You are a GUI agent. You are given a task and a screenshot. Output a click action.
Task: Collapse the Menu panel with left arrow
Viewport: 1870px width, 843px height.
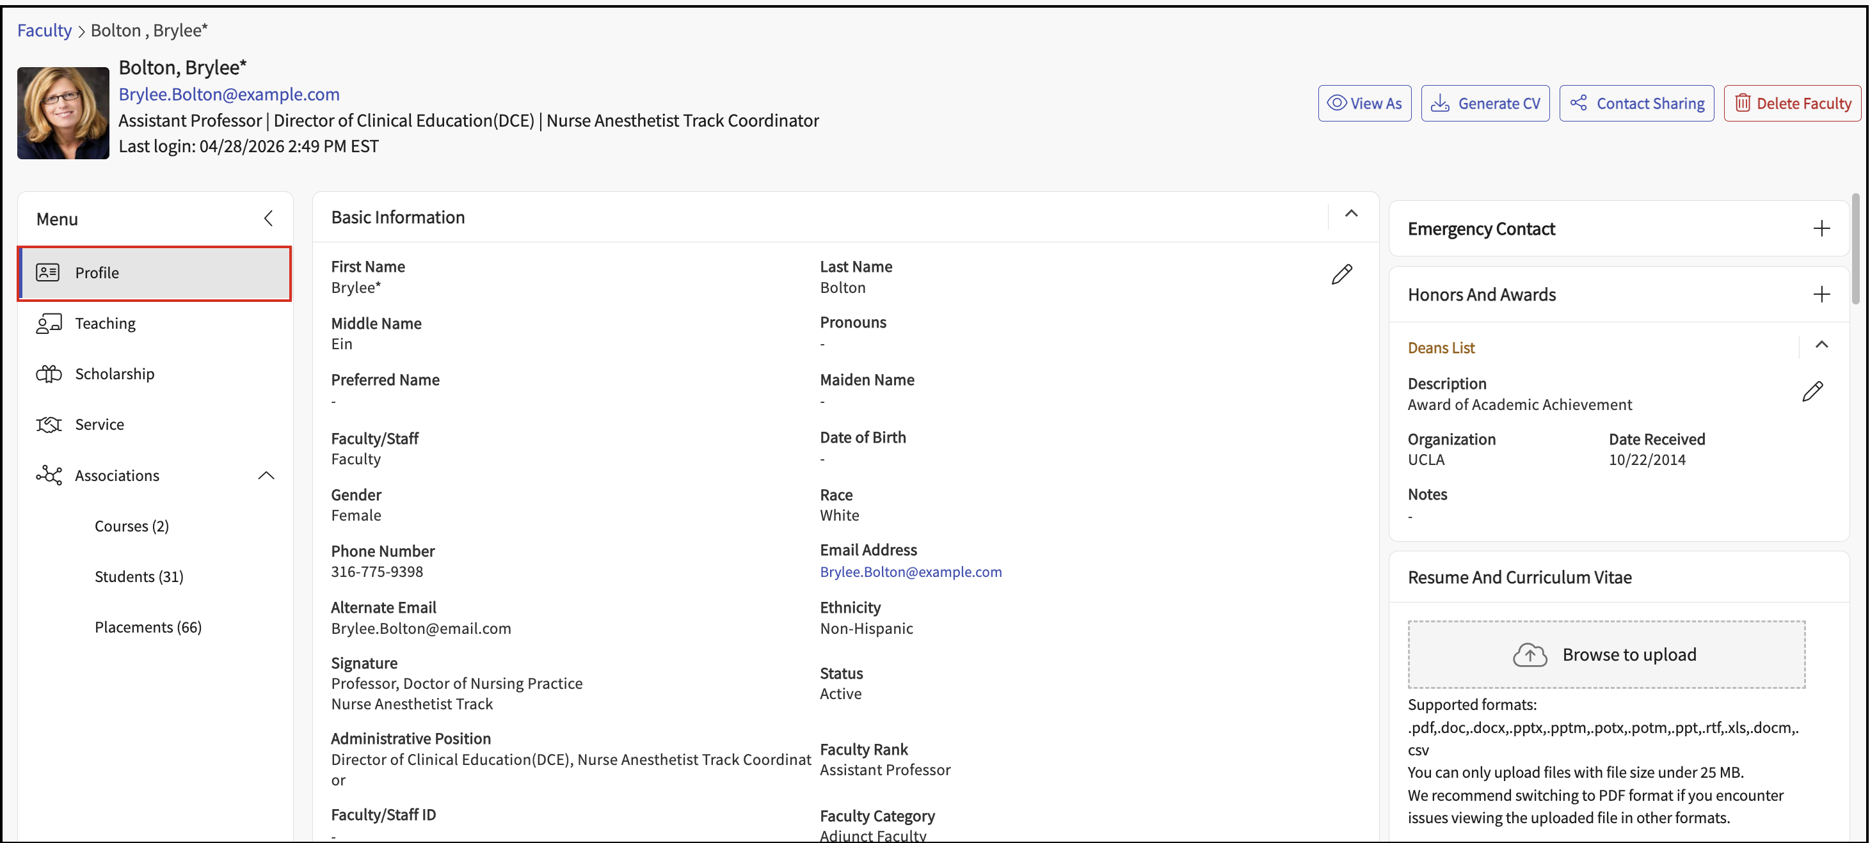point(269,218)
